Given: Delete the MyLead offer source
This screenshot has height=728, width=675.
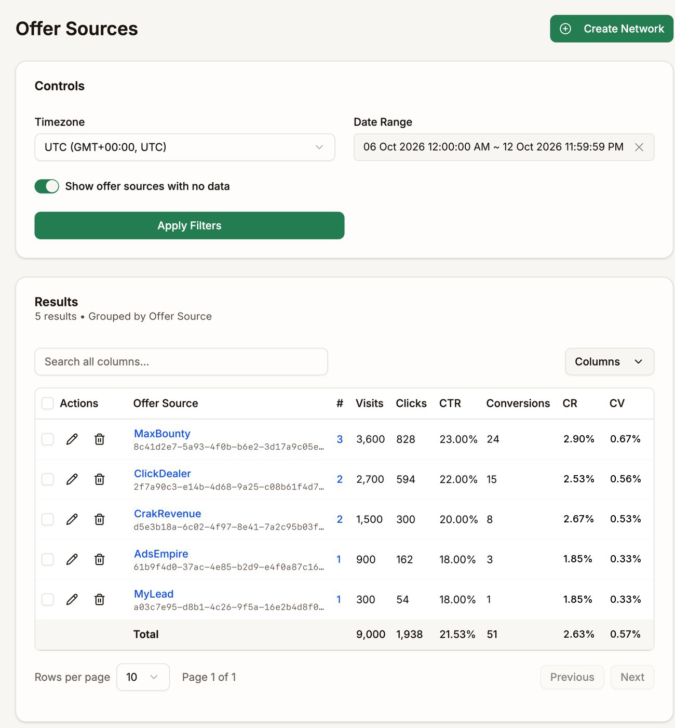Looking at the screenshot, I should (100, 600).
